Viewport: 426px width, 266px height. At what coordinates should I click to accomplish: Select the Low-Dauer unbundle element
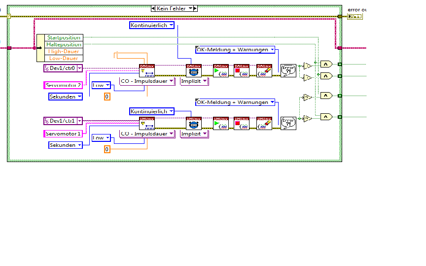click(64, 58)
